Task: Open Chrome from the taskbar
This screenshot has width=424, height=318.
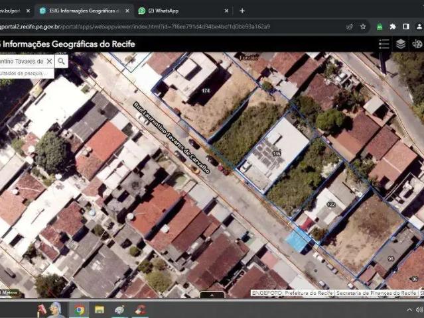Action: [x=79, y=310]
